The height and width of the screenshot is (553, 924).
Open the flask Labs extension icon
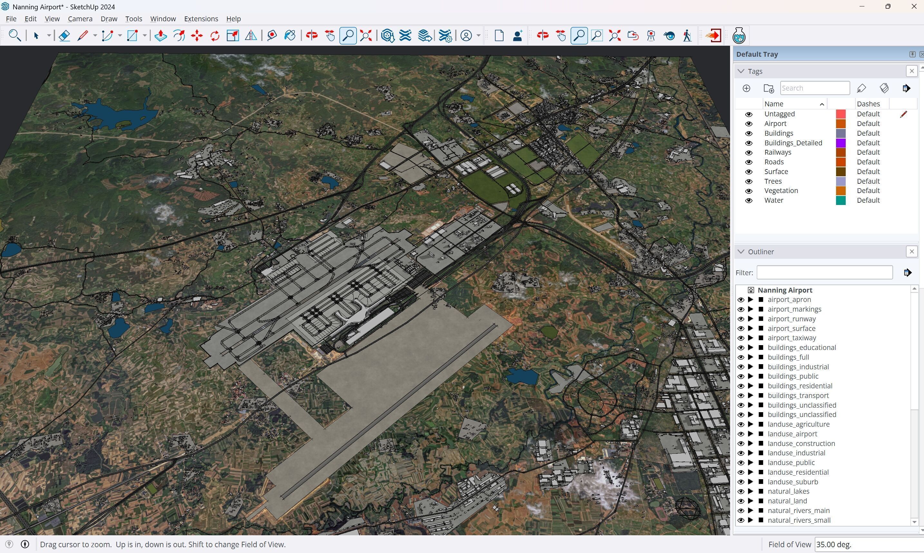(x=739, y=35)
